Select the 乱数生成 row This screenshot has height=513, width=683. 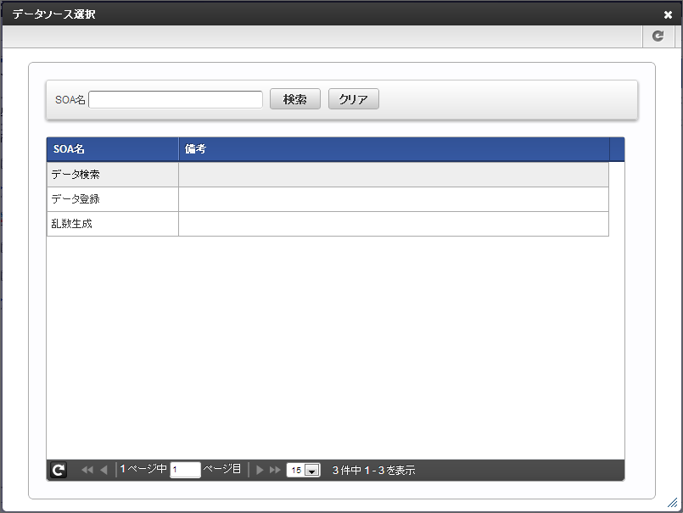(328, 224)
